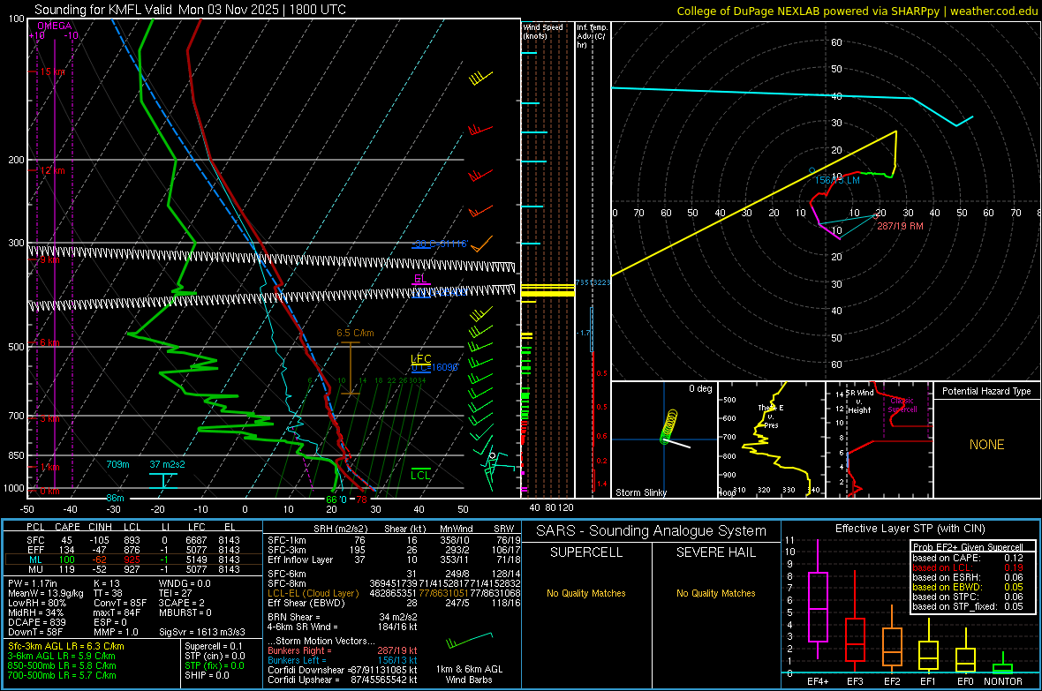
Task: Select the yellow 'based on EBWD:' probability row
Action: (x=968, y=587)
